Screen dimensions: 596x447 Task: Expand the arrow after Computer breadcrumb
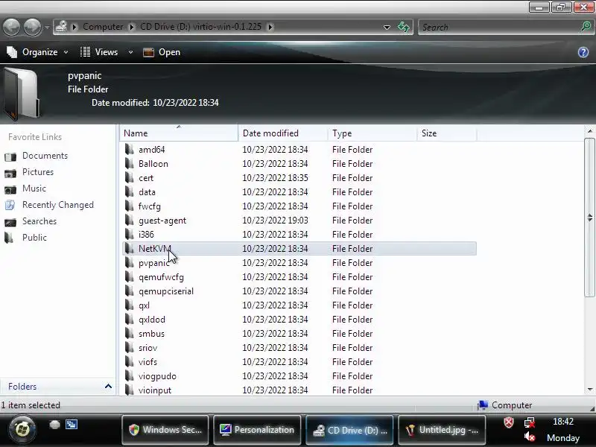coord(132,27)
